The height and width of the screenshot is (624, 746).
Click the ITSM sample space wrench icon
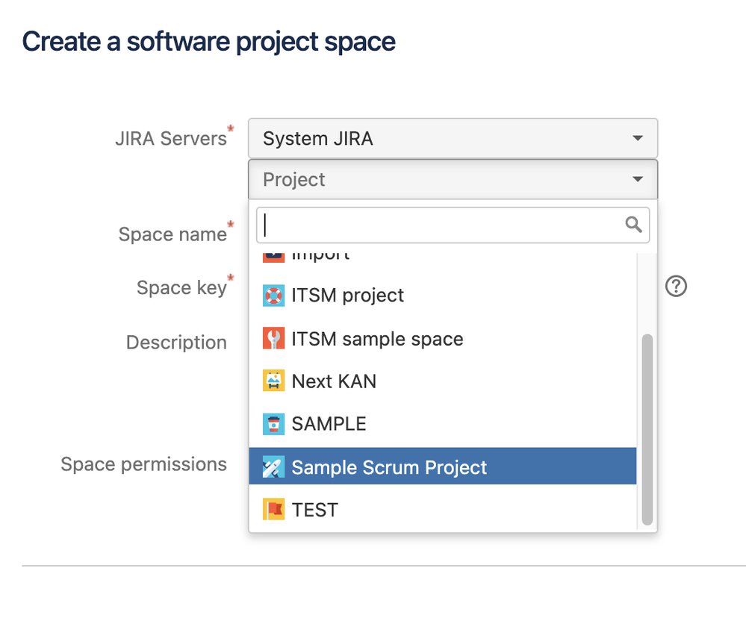pyautogui.click(x=274, y=339)
